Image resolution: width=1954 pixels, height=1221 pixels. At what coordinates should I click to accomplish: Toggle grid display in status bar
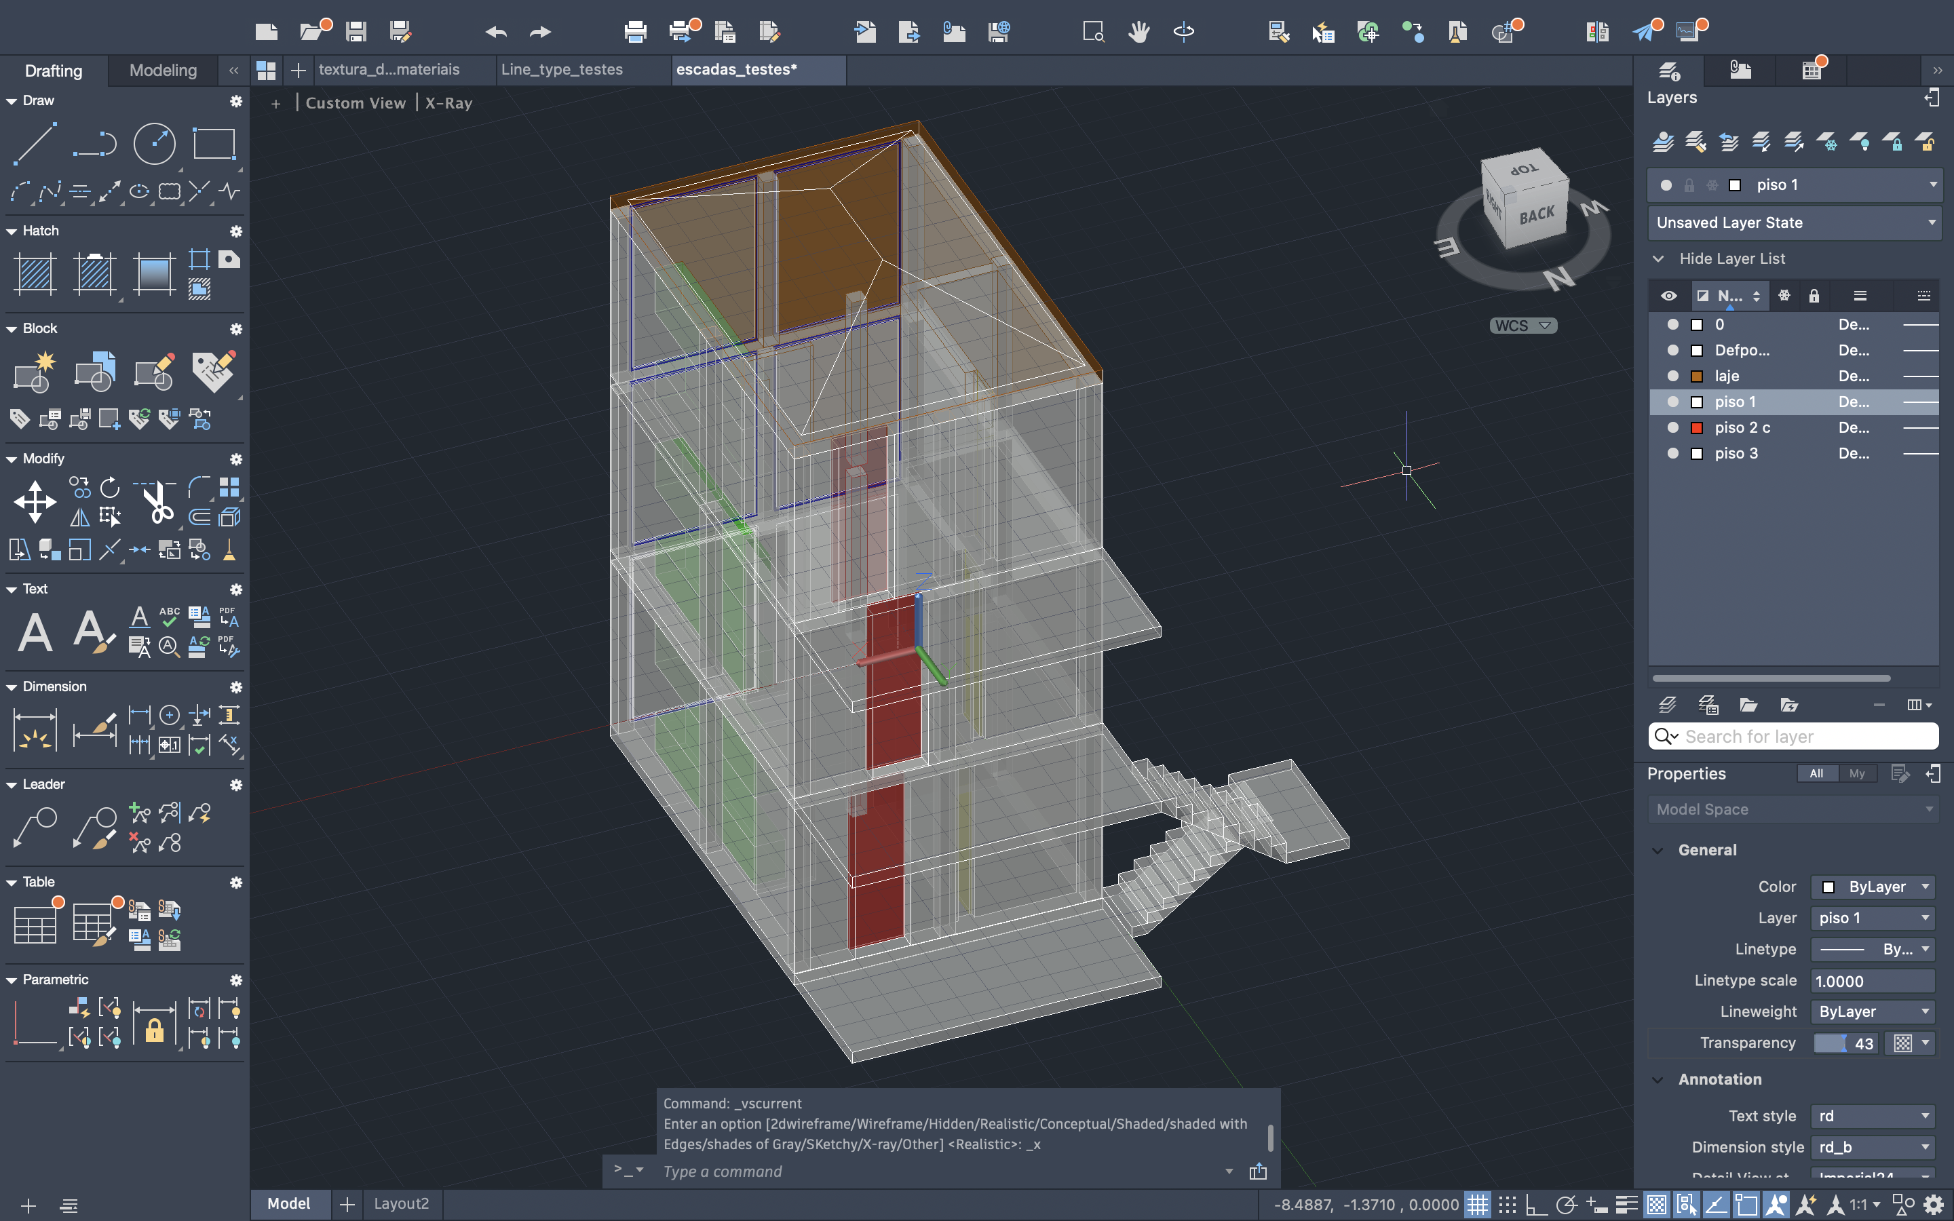tap(1477, 1205)
